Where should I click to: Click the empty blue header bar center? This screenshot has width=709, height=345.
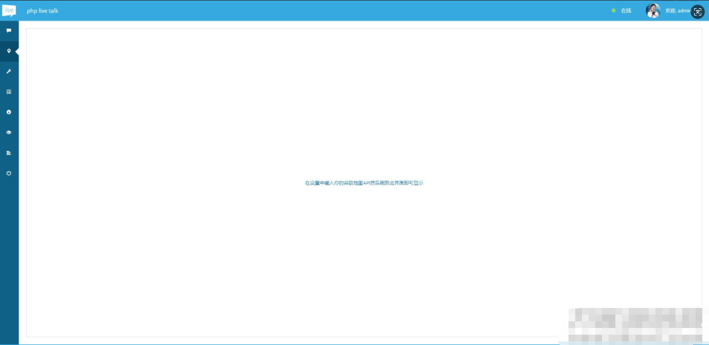pyautogui.click(x=334, y=10)
